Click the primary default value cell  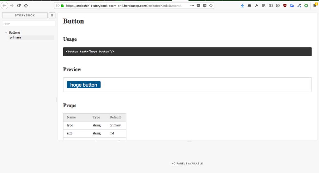pos(115,125)
